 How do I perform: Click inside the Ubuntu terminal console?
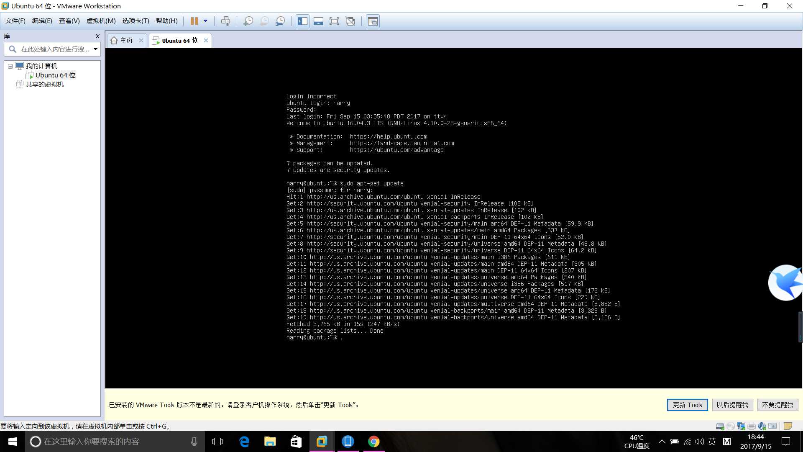pyautogui.click(x=453, y=218)
